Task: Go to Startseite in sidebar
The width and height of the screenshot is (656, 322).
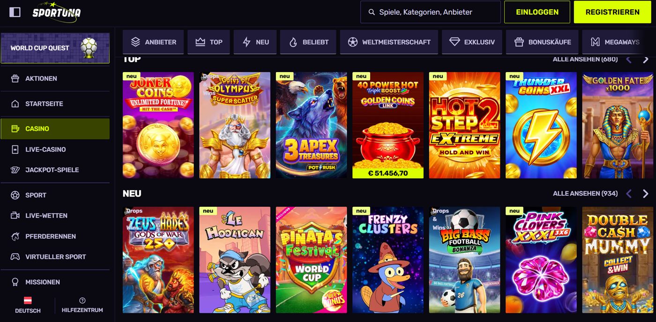Action: point(55,104)
